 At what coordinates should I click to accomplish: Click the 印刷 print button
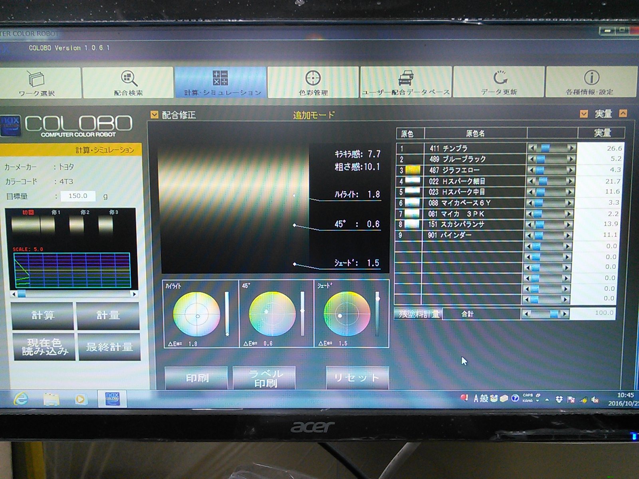(196, 378)
